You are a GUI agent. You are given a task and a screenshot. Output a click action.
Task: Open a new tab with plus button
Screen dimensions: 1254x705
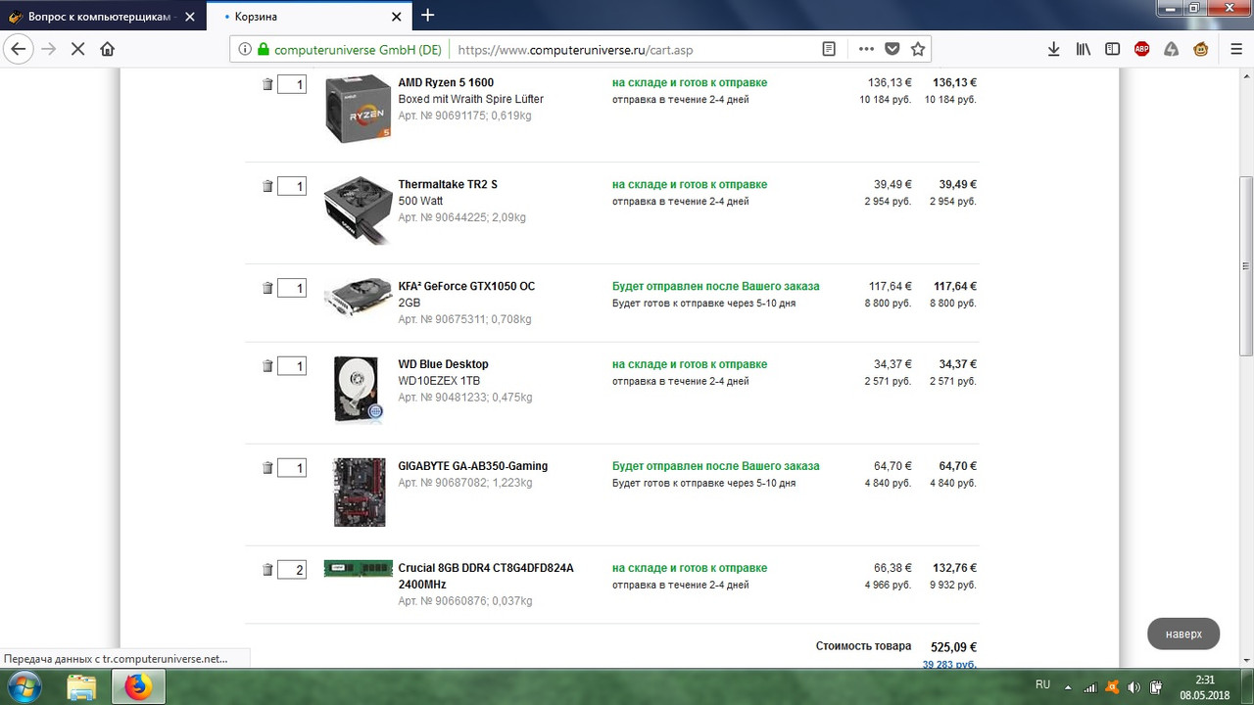pyautogui.click(x=428, y=16)
